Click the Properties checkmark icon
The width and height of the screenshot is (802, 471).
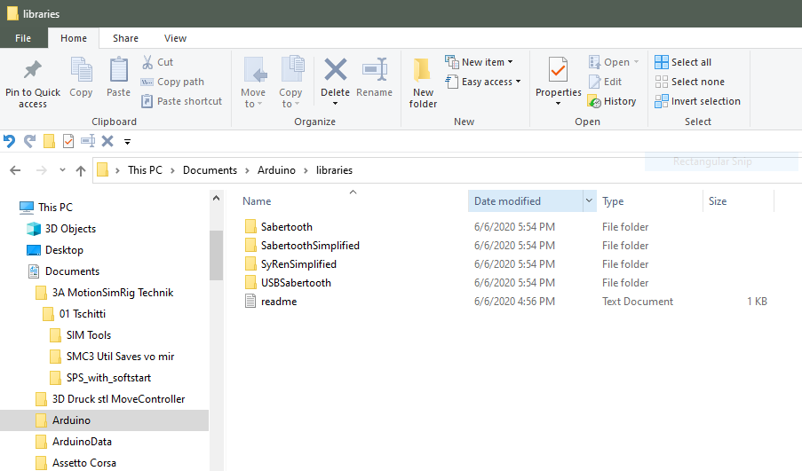(x=558, y=70)
